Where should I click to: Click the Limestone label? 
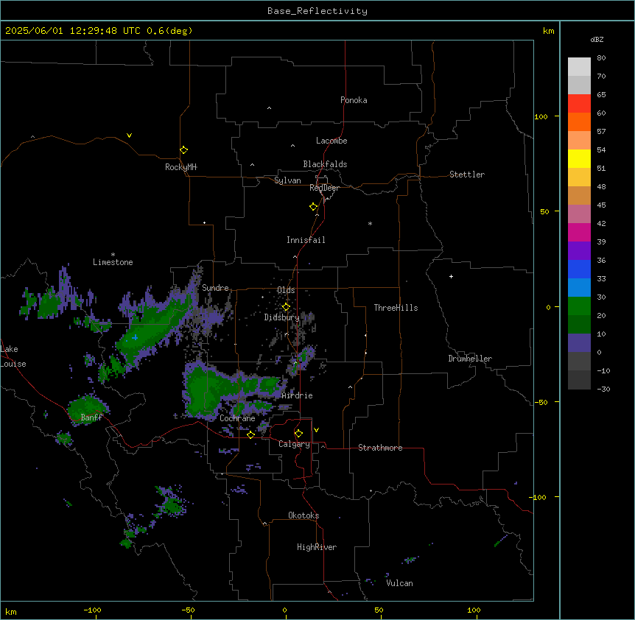[x=113, y=262]
